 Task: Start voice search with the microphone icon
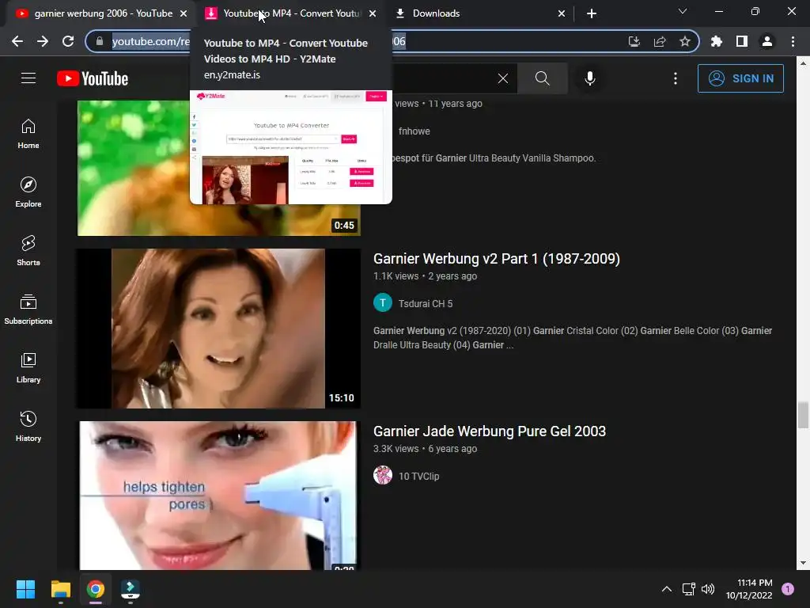point(590,78)
